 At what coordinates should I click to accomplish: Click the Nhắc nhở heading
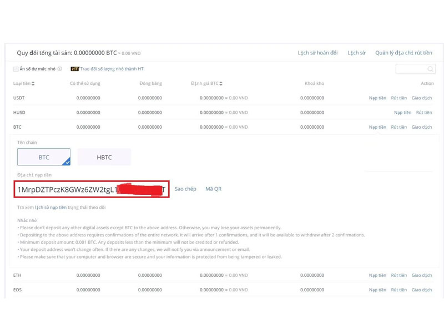click(x=27, y=220)
